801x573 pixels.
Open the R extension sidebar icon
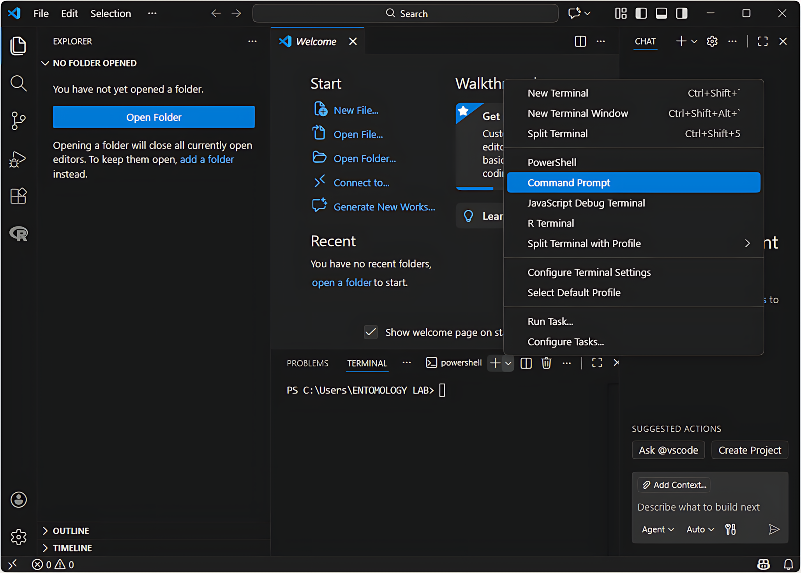click(18, 233)
